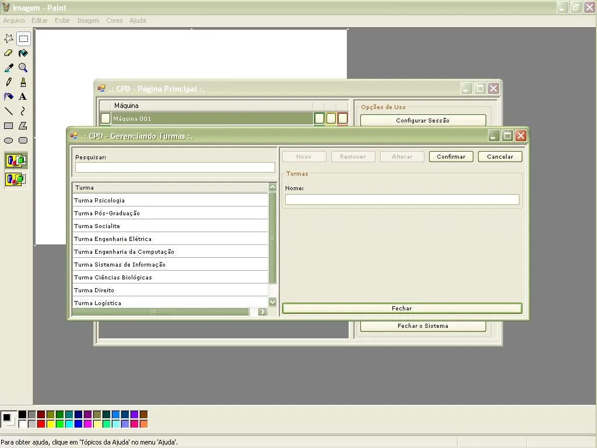Select the Eraser tool

pos(9,53)
